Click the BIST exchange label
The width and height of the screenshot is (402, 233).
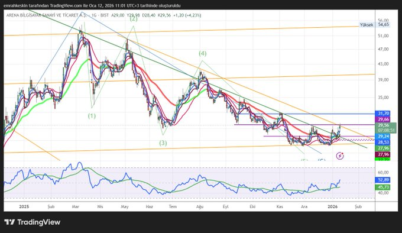(x=105, y=15)
